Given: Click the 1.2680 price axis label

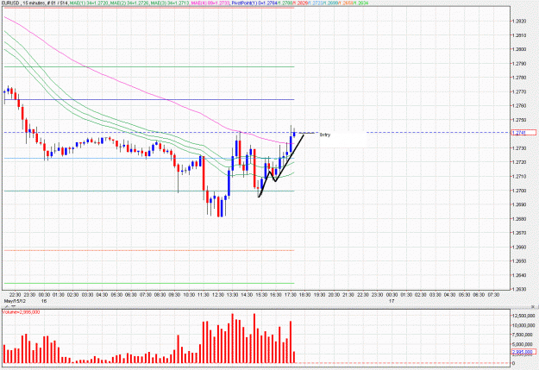Looking at the screenshot, I should pyautogui.click(x=519, y=219).
